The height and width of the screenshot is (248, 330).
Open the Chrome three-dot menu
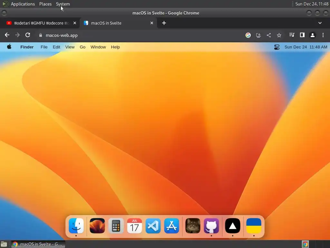coord(323,35)
